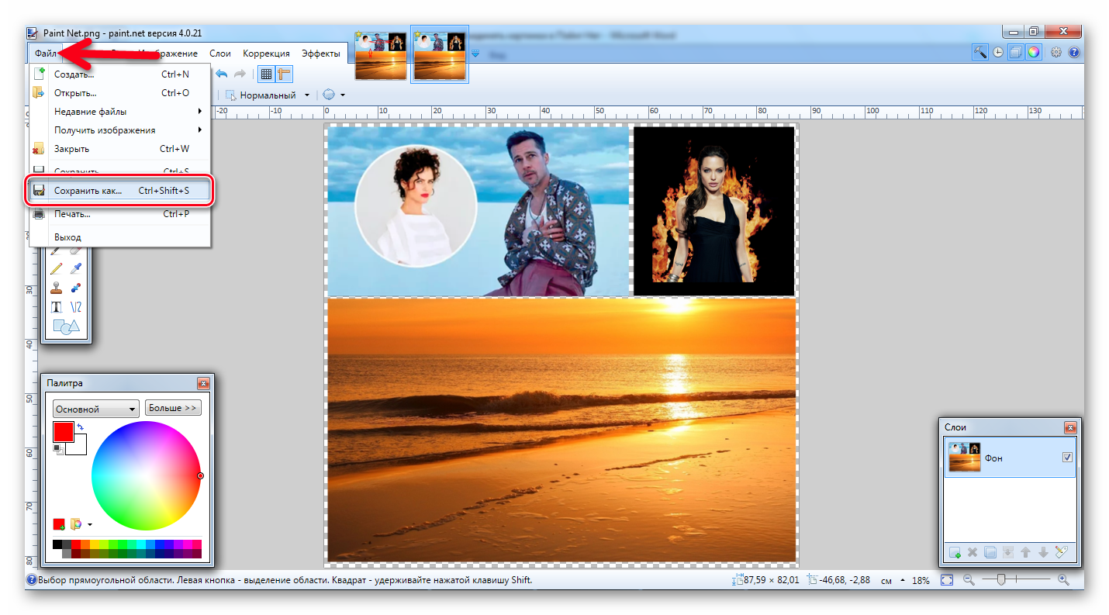Select the white secondary color swatch
This screenshot has width=1109, height=615.
[x=76, y=444]
